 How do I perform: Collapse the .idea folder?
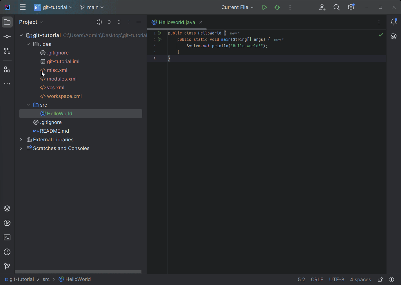(x=28, y=44)
